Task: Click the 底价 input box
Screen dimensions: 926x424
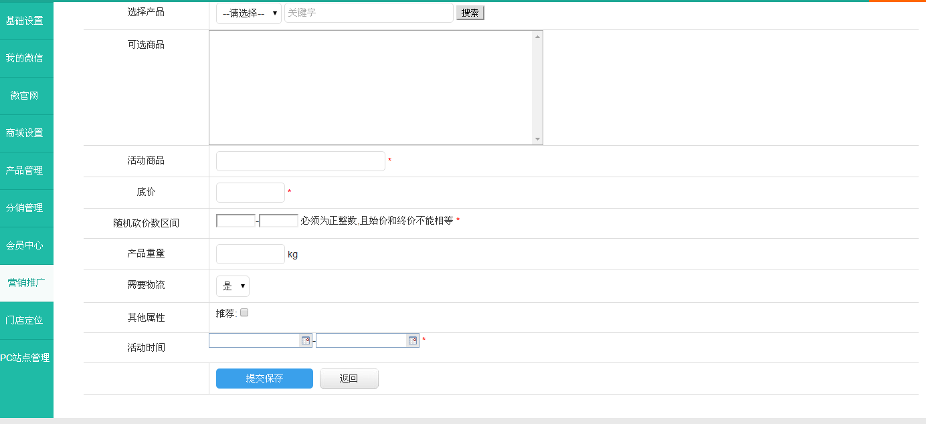Action: click(250, 193)
